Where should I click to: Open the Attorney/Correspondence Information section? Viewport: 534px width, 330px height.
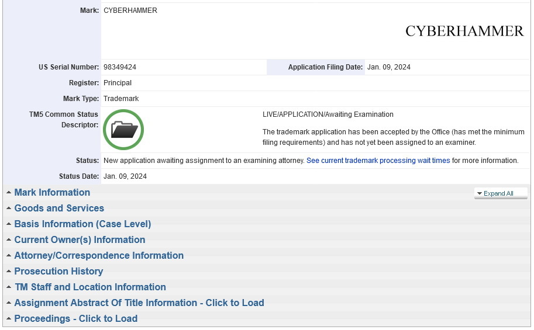(x=99, y=256)
